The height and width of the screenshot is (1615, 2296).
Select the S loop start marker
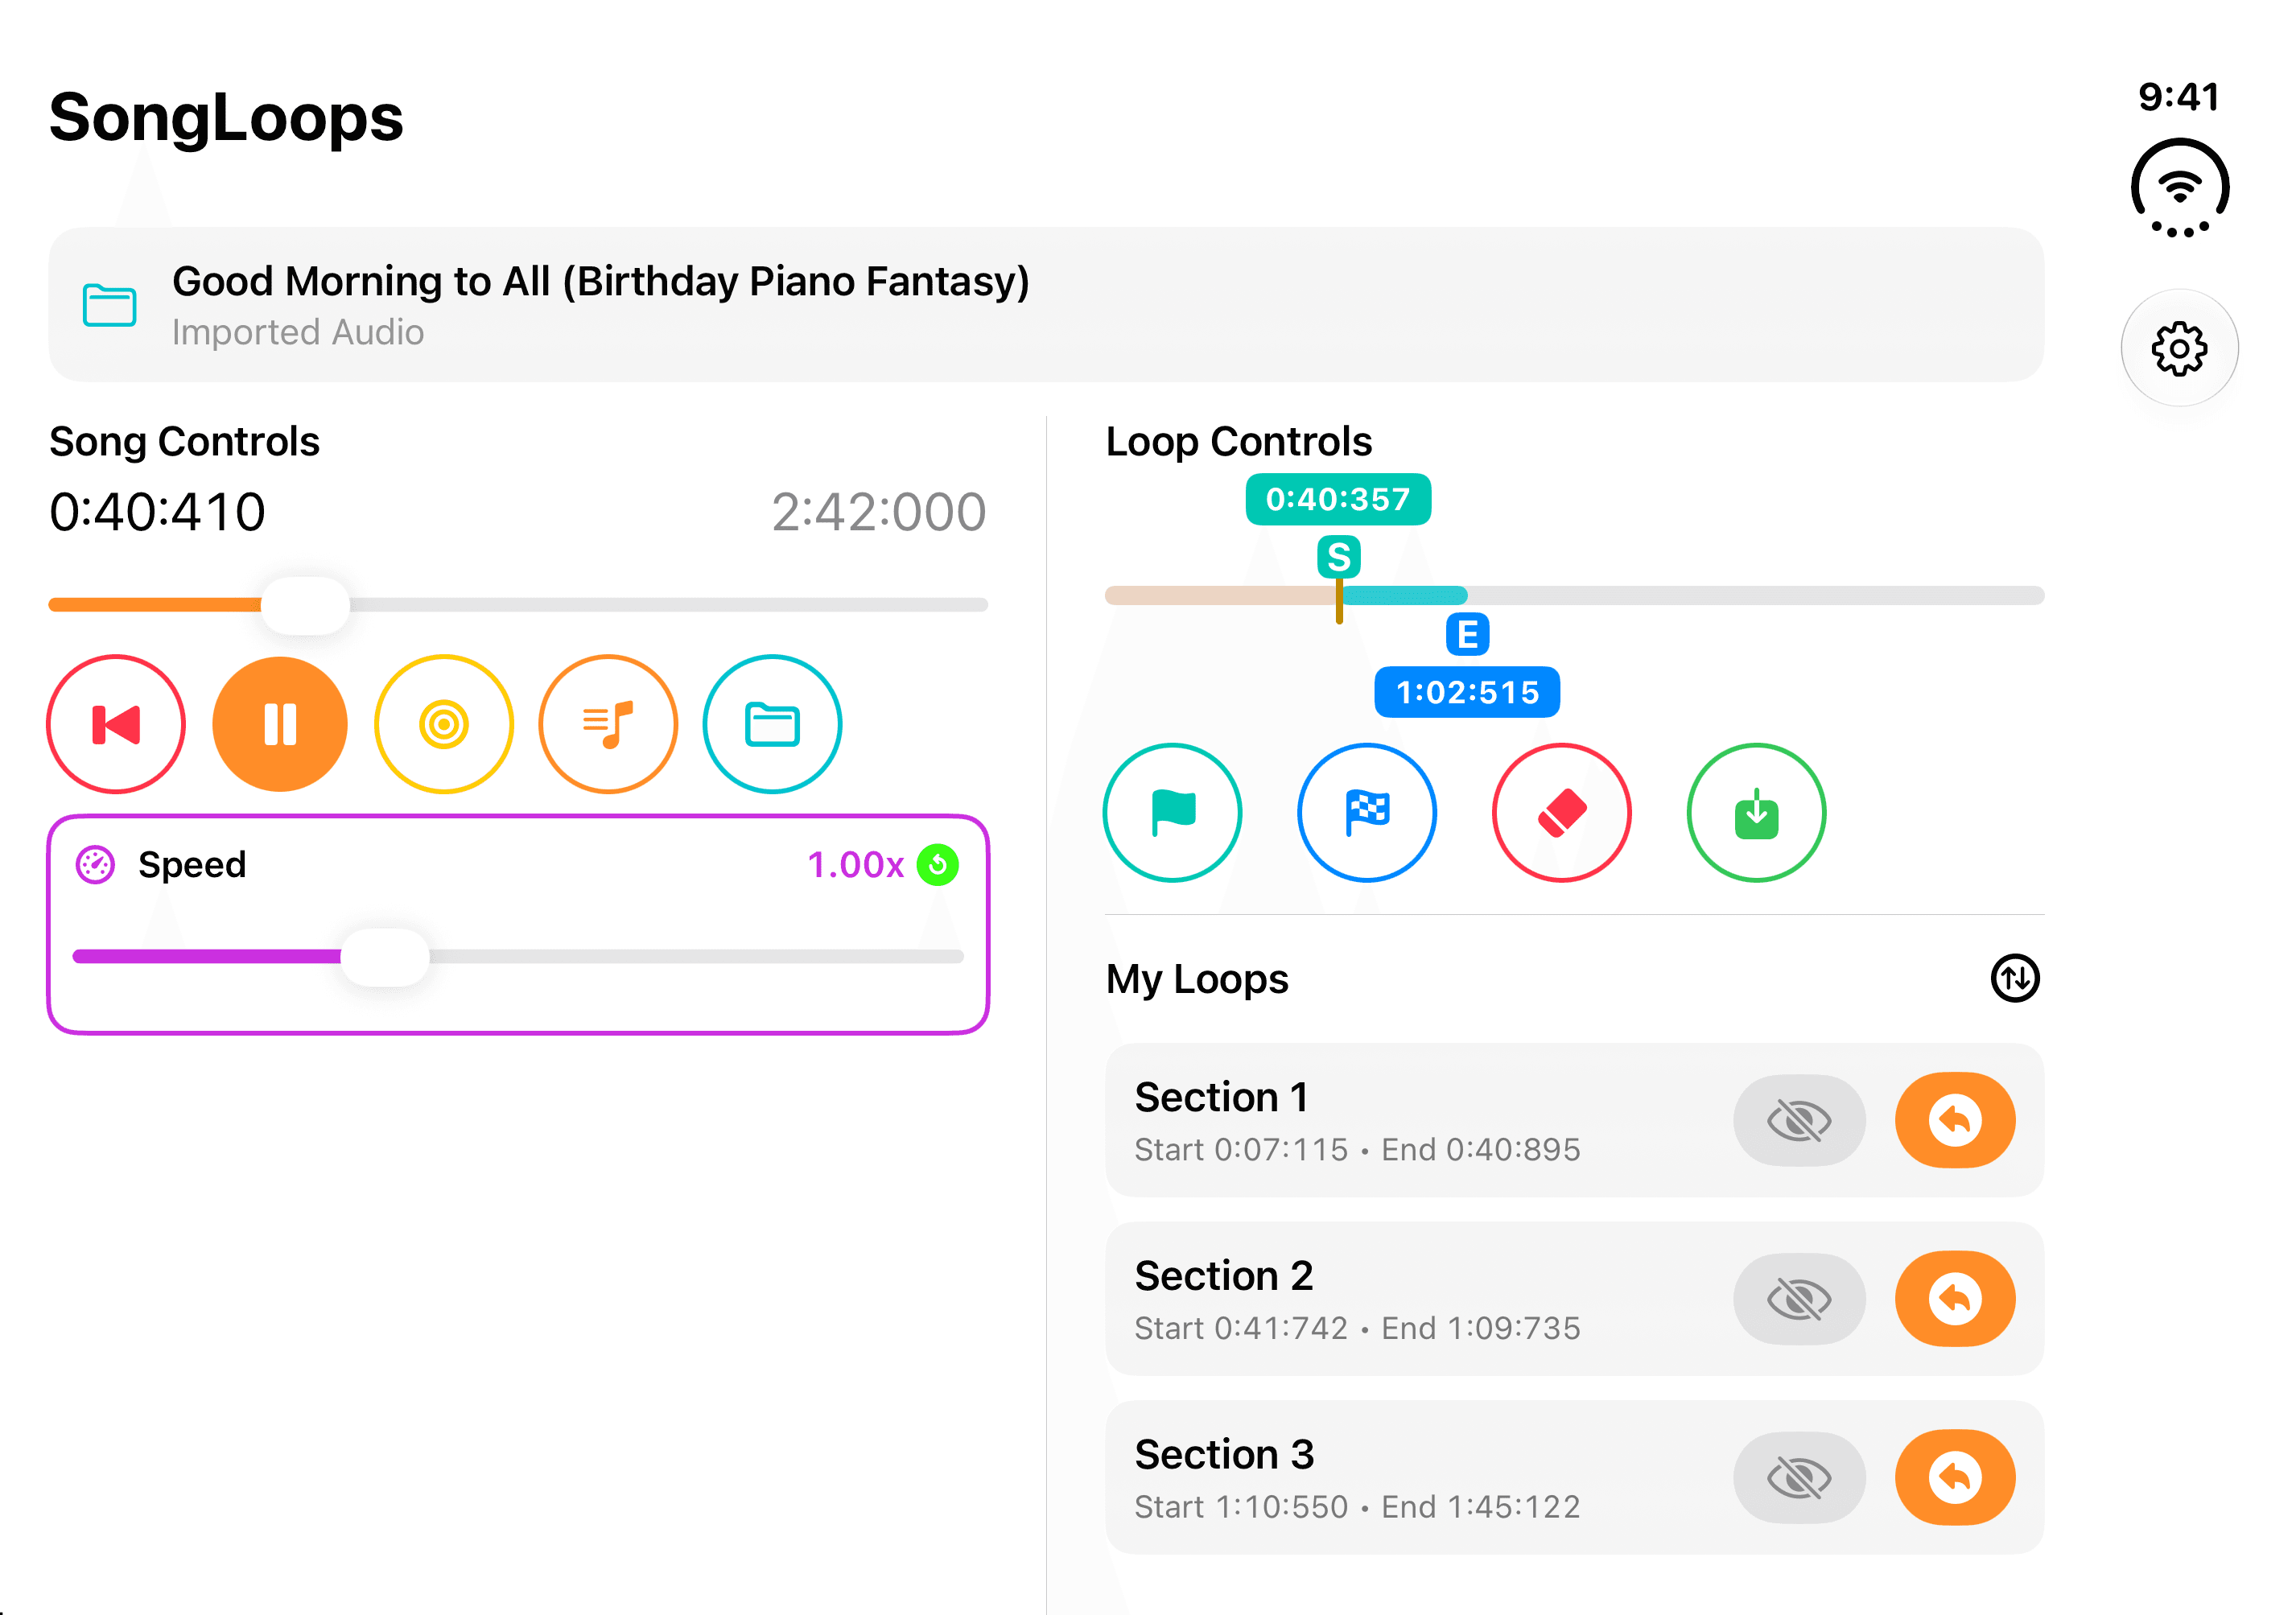[x=1339, y=557]
